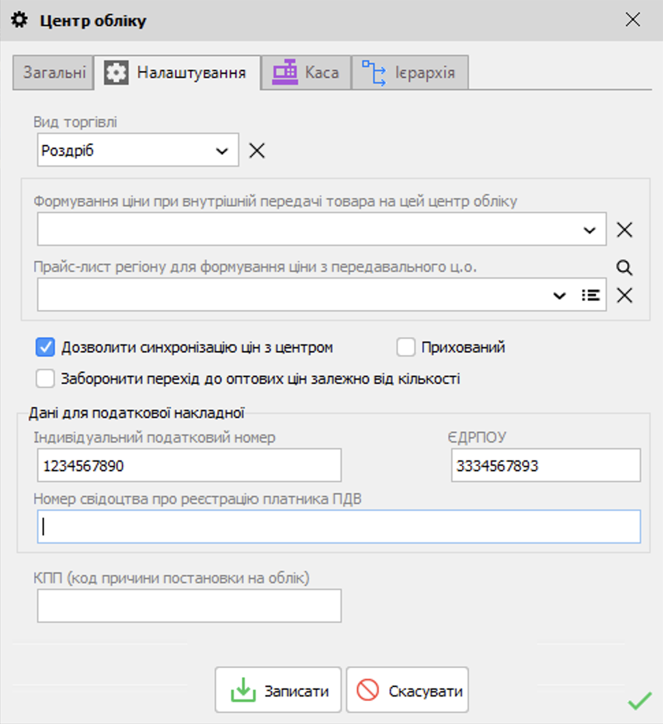Screen dimensions: 663x724
Task: Click the green checkmark in bottom corner
Action: pos(639,701)
